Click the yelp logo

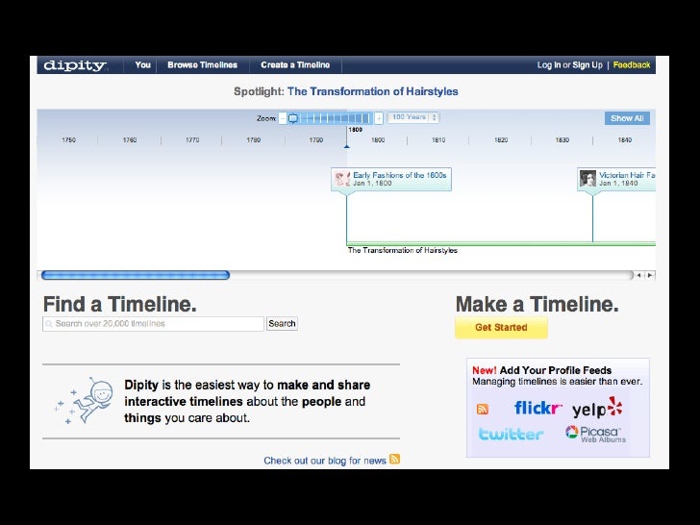coord(597,407)
